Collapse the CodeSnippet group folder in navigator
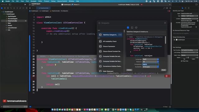 (3, 14)
